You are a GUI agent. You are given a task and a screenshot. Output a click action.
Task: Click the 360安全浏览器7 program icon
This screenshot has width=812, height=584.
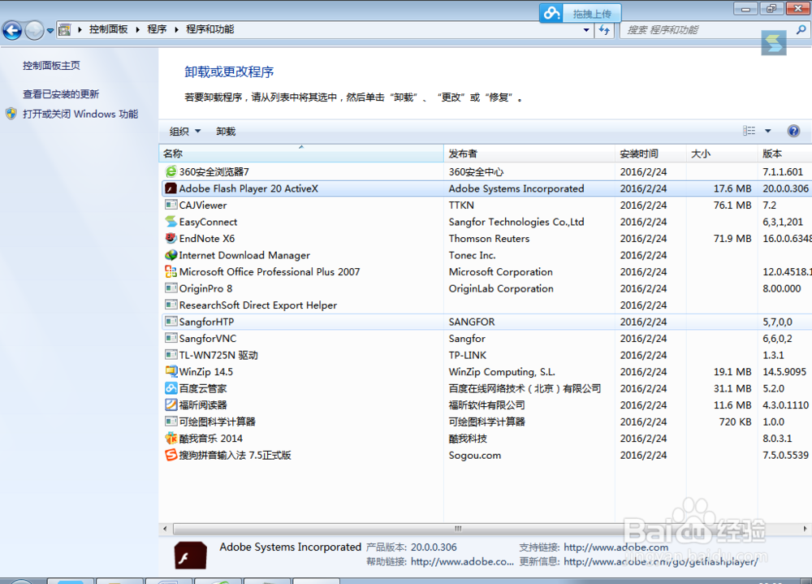171,171
